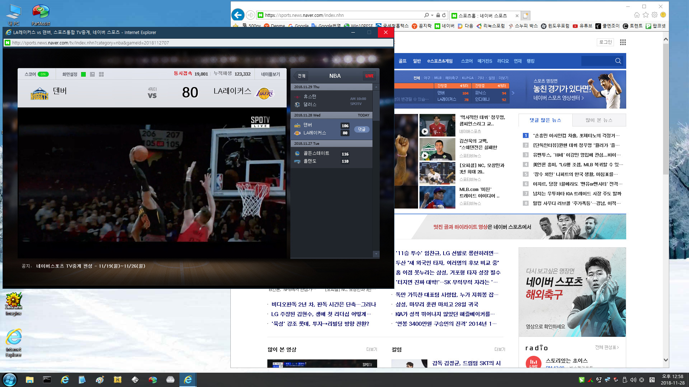The height and width of the screenshot is (387, 689).
Task: Click the down arrow of the schedule scrollbar
Action: [376, 254]
